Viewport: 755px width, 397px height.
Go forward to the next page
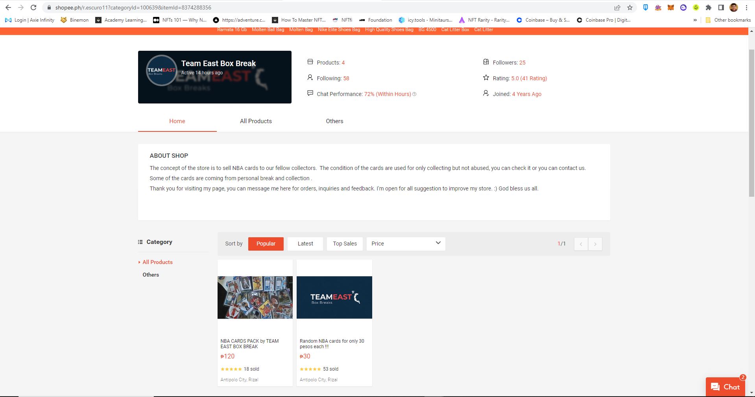[21, 7]
